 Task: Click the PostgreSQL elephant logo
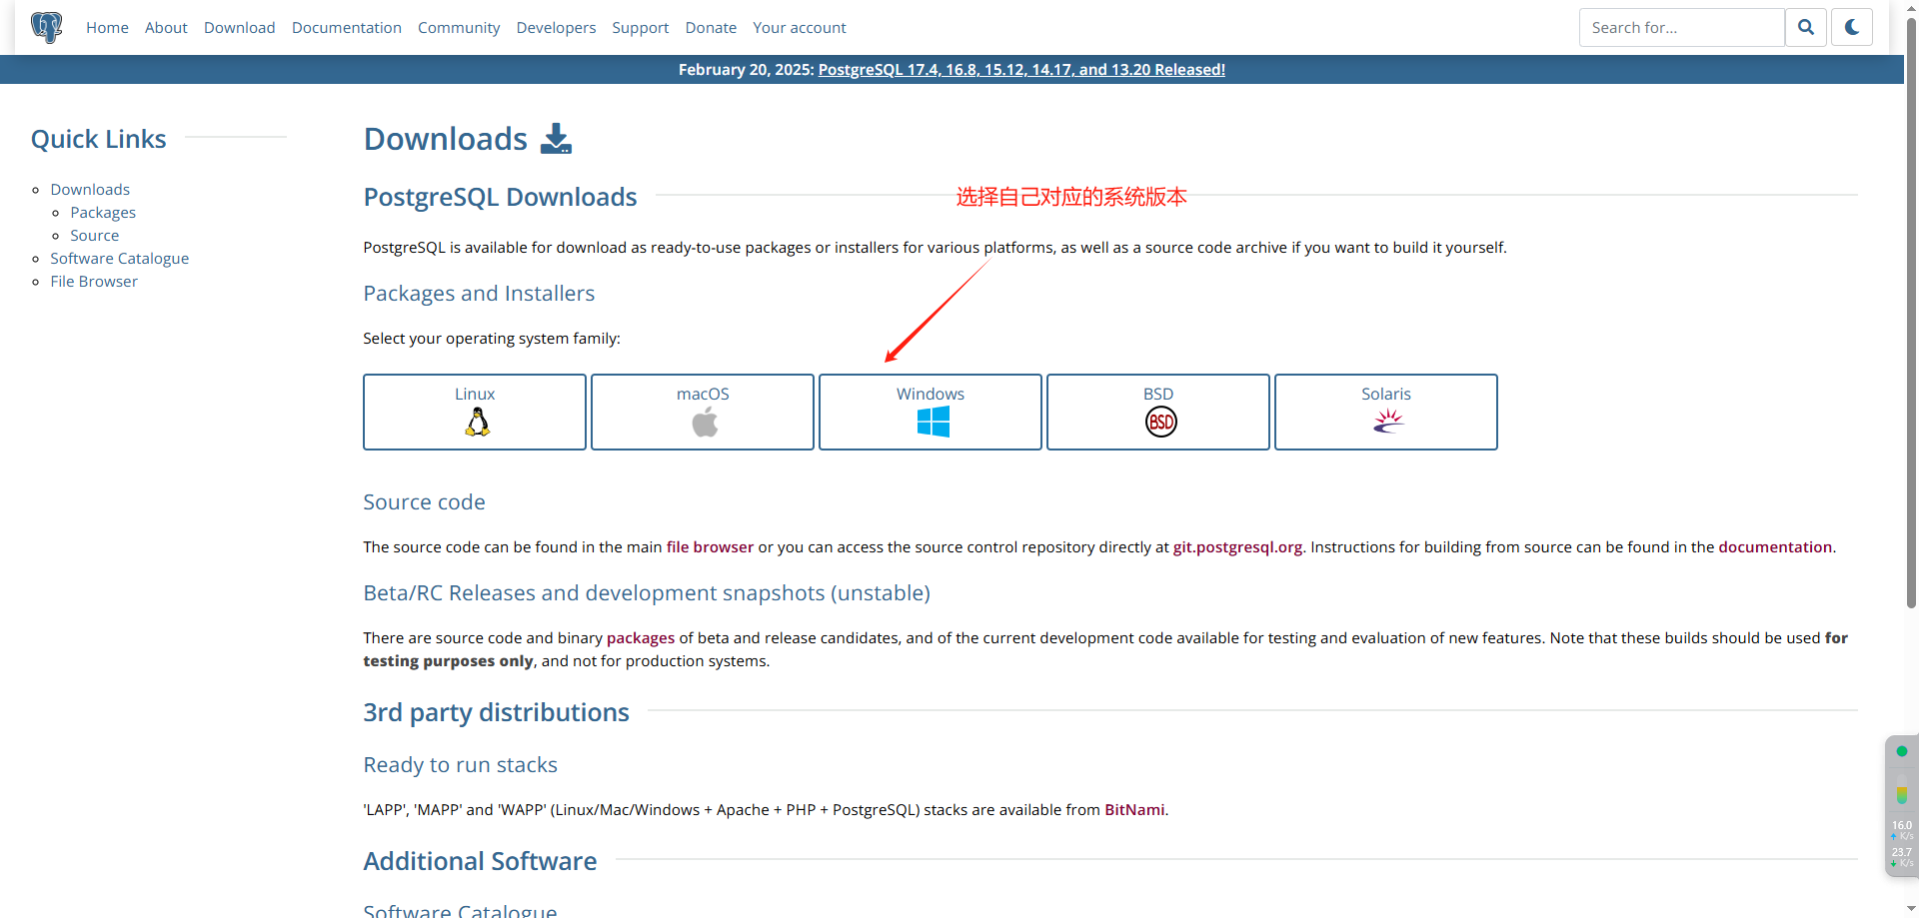(x=46, y=27)
